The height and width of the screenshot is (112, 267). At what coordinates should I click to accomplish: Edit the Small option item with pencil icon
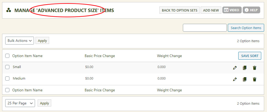coord(235,68)
